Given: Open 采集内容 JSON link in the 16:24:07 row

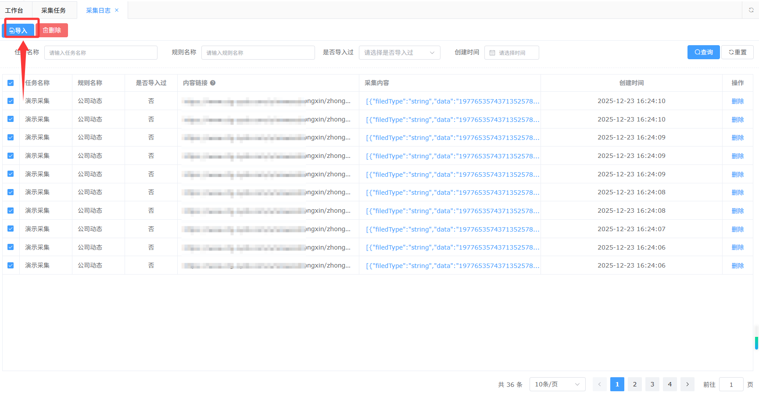Looking at the screenshot, I should click(452, 229).
